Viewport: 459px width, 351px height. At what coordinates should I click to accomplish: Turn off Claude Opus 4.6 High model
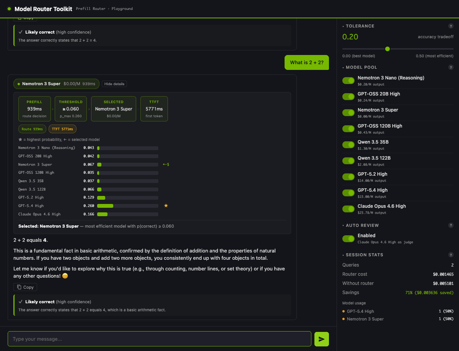pyautogui.click(x=348, y=209)
